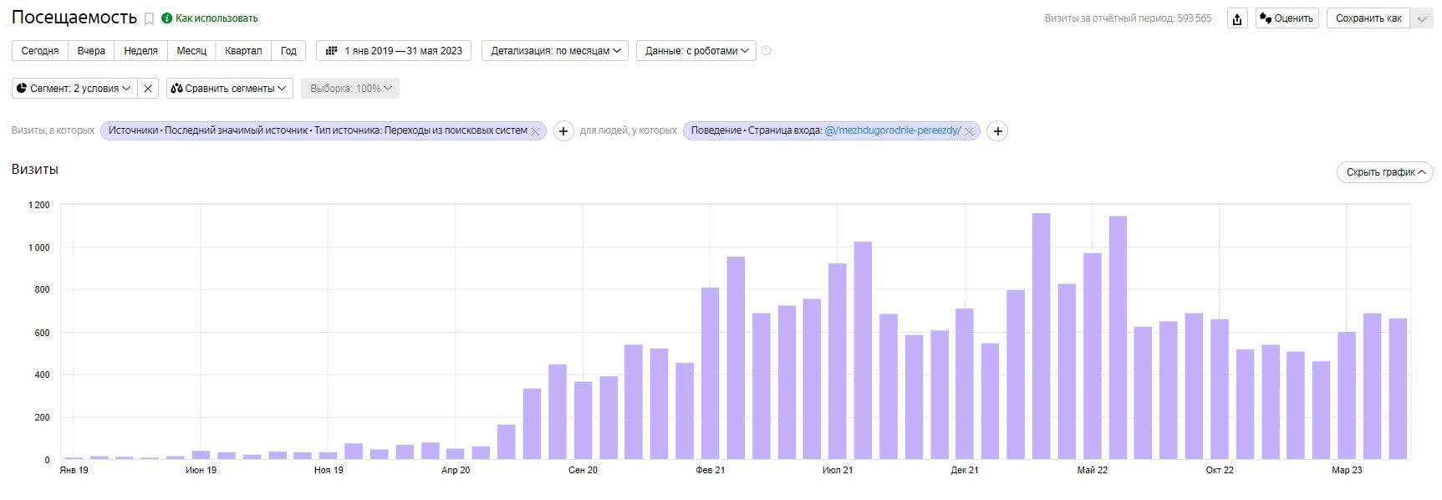
Task: Open the Сравнить сегменты dropdown
Action: (x=229, y=89)
